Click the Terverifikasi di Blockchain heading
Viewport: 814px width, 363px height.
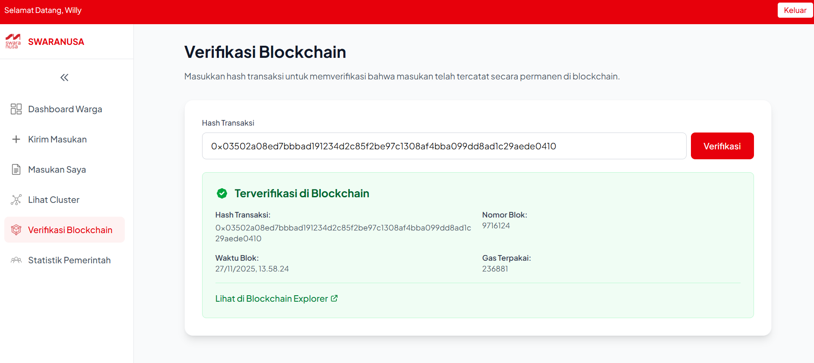[x=301, y=193]
